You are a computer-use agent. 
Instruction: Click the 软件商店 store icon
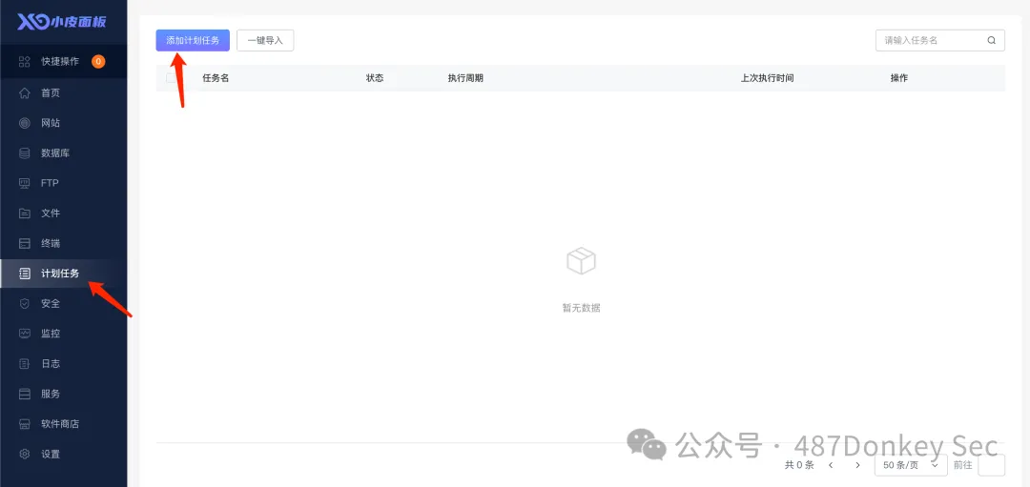(25, 424)
